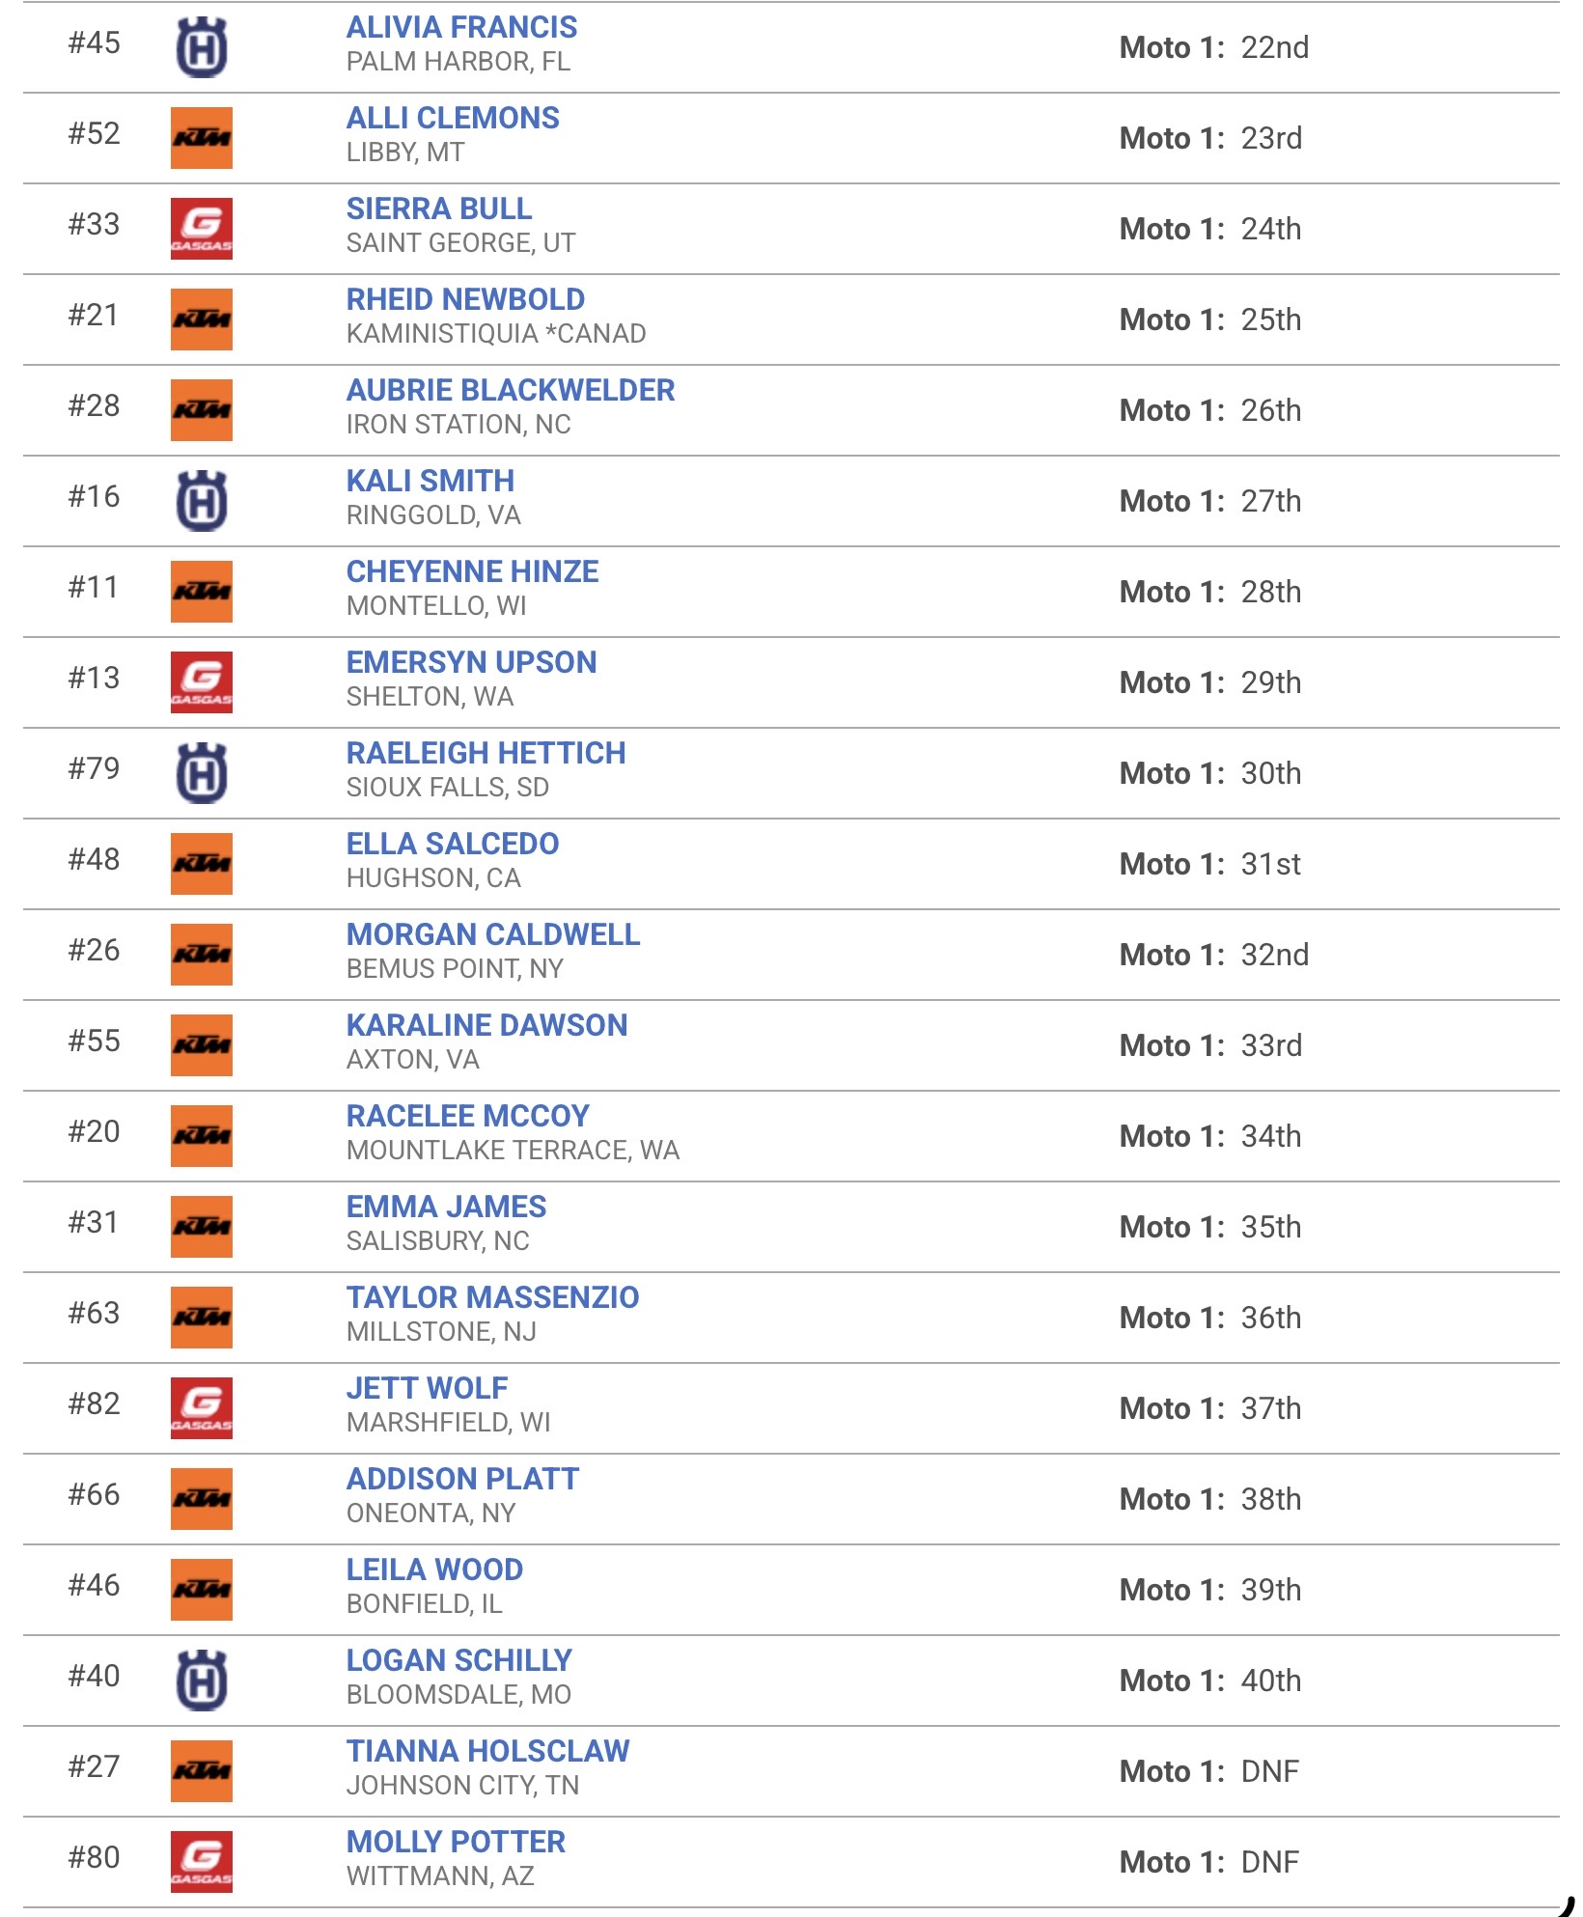Screen dimensions: 1583x1917
Task: Click the GasGas logo beside Jett Wolf
Action: click(x=202, y=1408)
